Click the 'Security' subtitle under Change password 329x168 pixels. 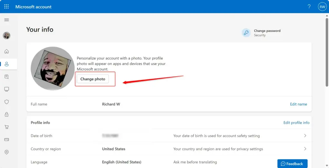tap(260, 35)
